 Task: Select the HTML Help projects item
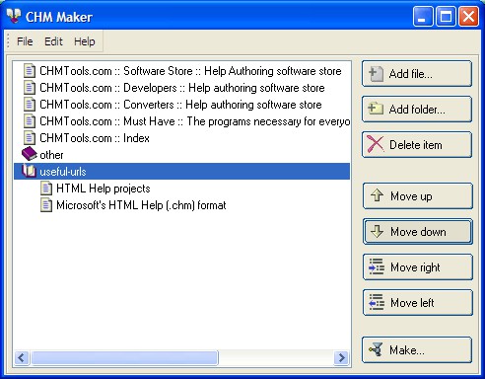coord(104,189)
